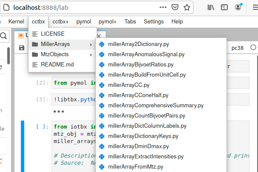Bookmark this page with the star icon
This screenshot has height=172, width=258.
coord(187,7)
